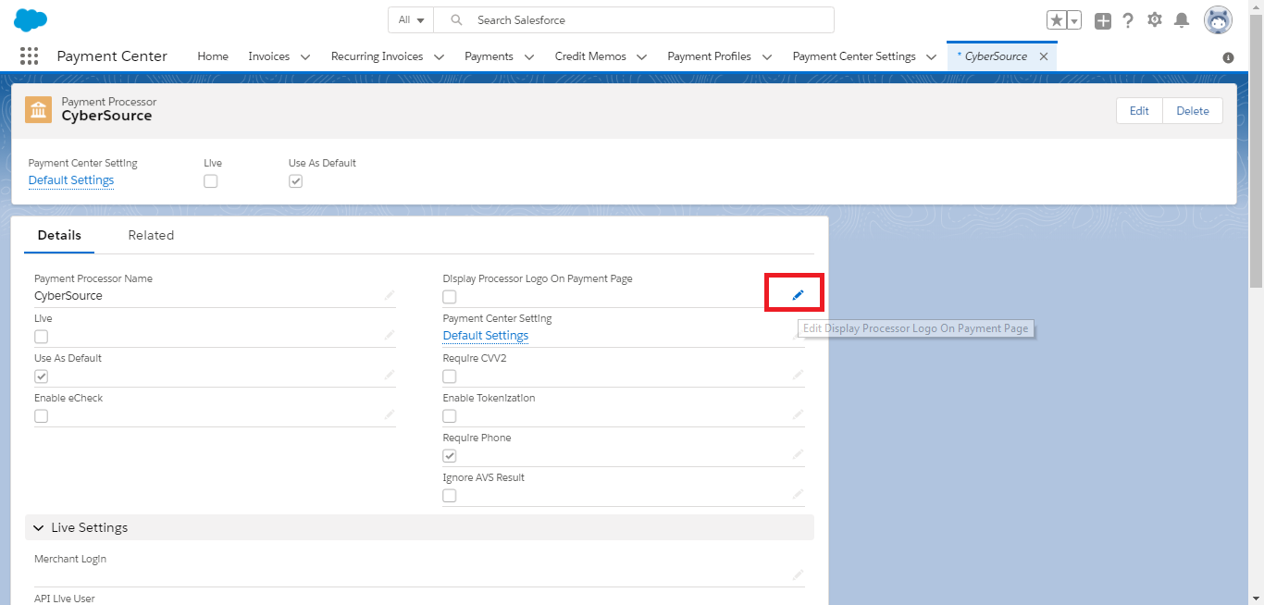The image size is (1264, 605).
Task: Toggle the Require CVV2 checkbox
Action: pos(450,377)
